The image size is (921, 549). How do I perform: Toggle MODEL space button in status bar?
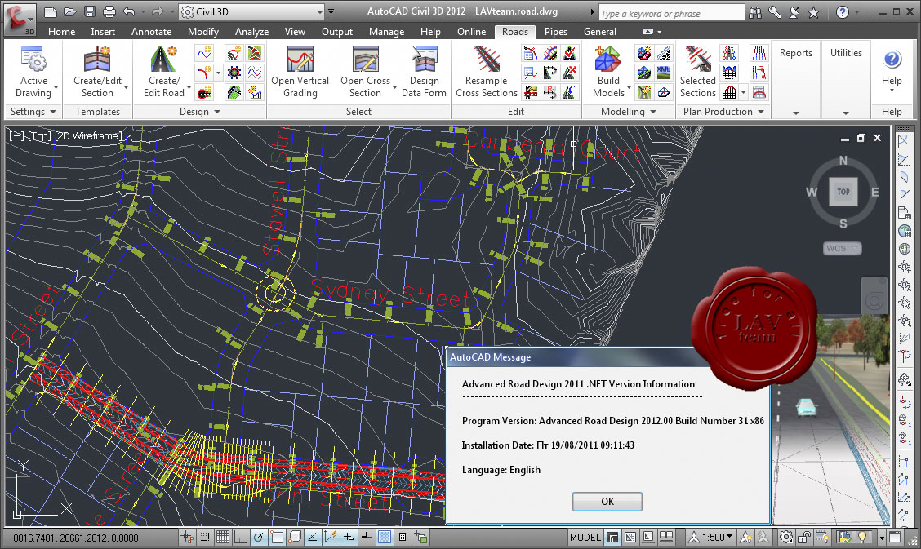pyautogui.click(x=585, y=537)
